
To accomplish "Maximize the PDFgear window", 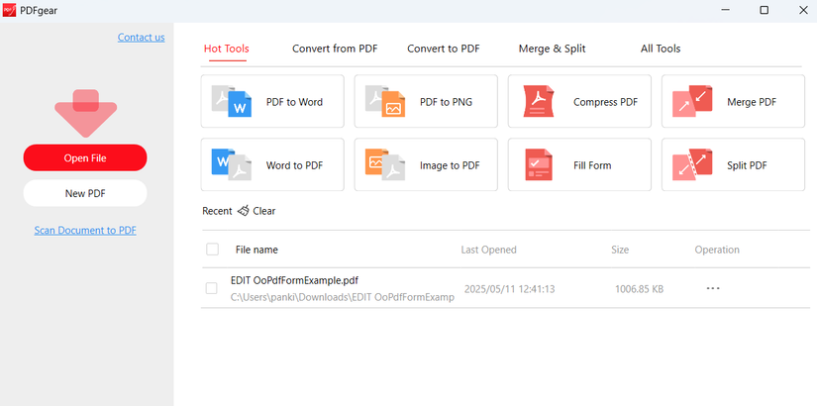I will coord(764,10).
